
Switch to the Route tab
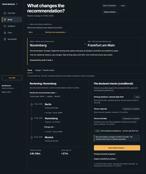point(30,70)
